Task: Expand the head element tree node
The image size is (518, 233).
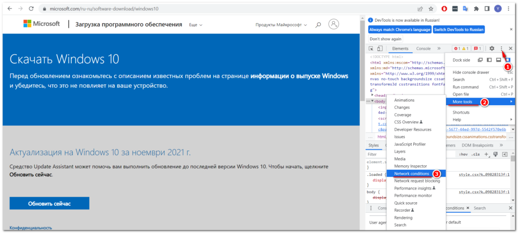Action: click(x=373, y=95)
